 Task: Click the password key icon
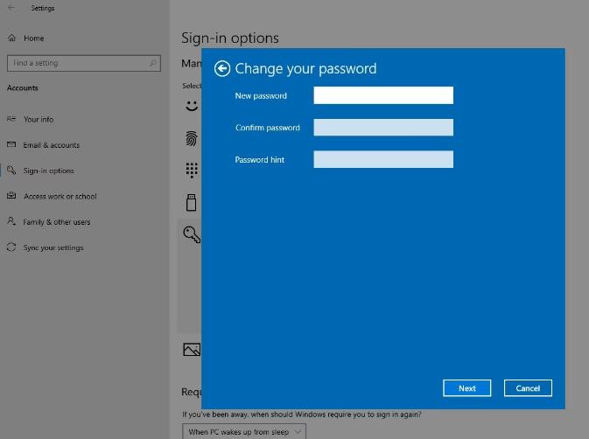[192, 235]
